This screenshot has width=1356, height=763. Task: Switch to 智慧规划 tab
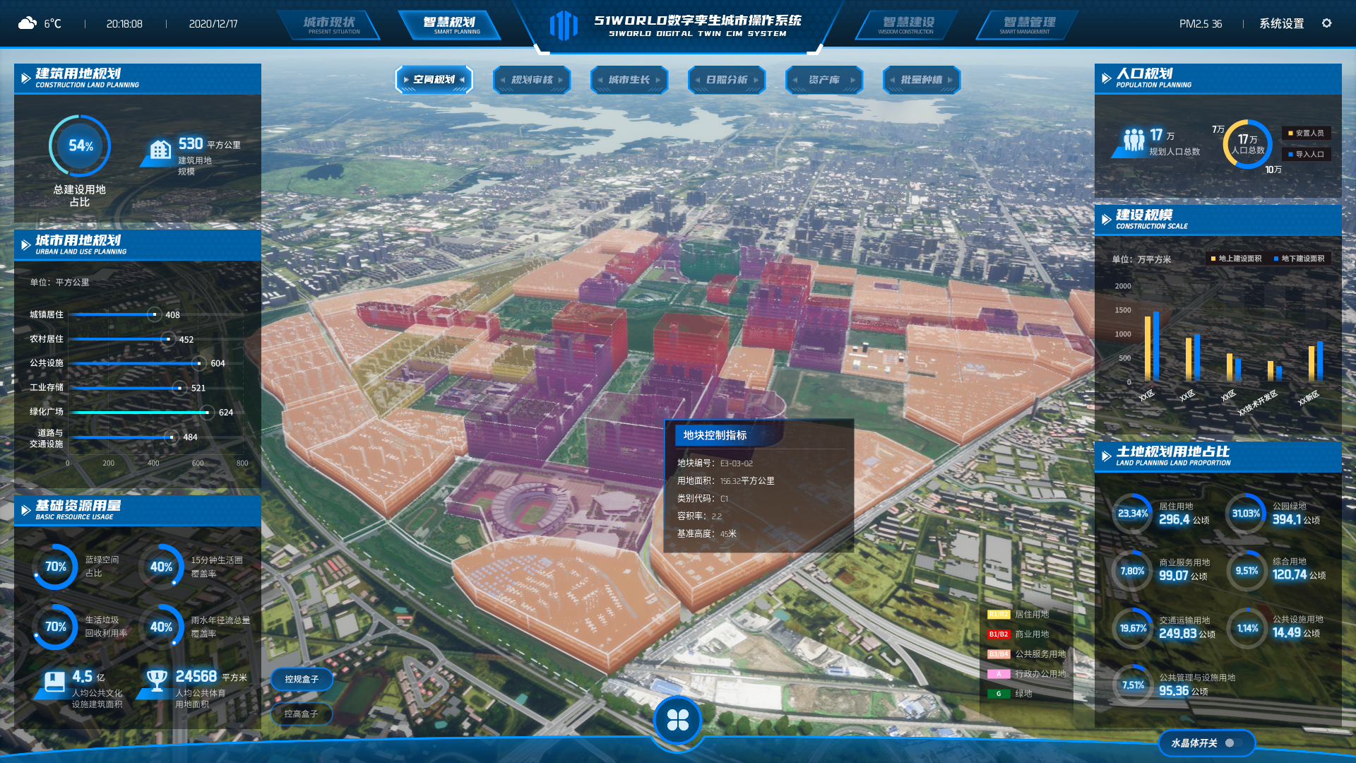[x=450, y=25]
